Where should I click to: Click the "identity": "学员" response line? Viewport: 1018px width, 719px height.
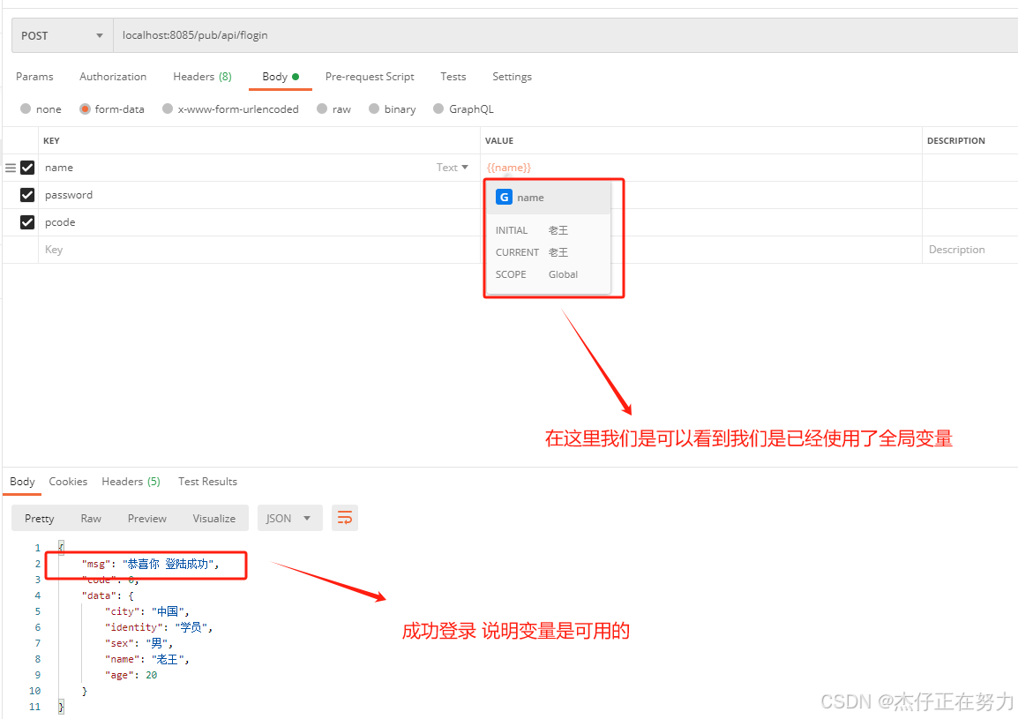coord(159,627)
